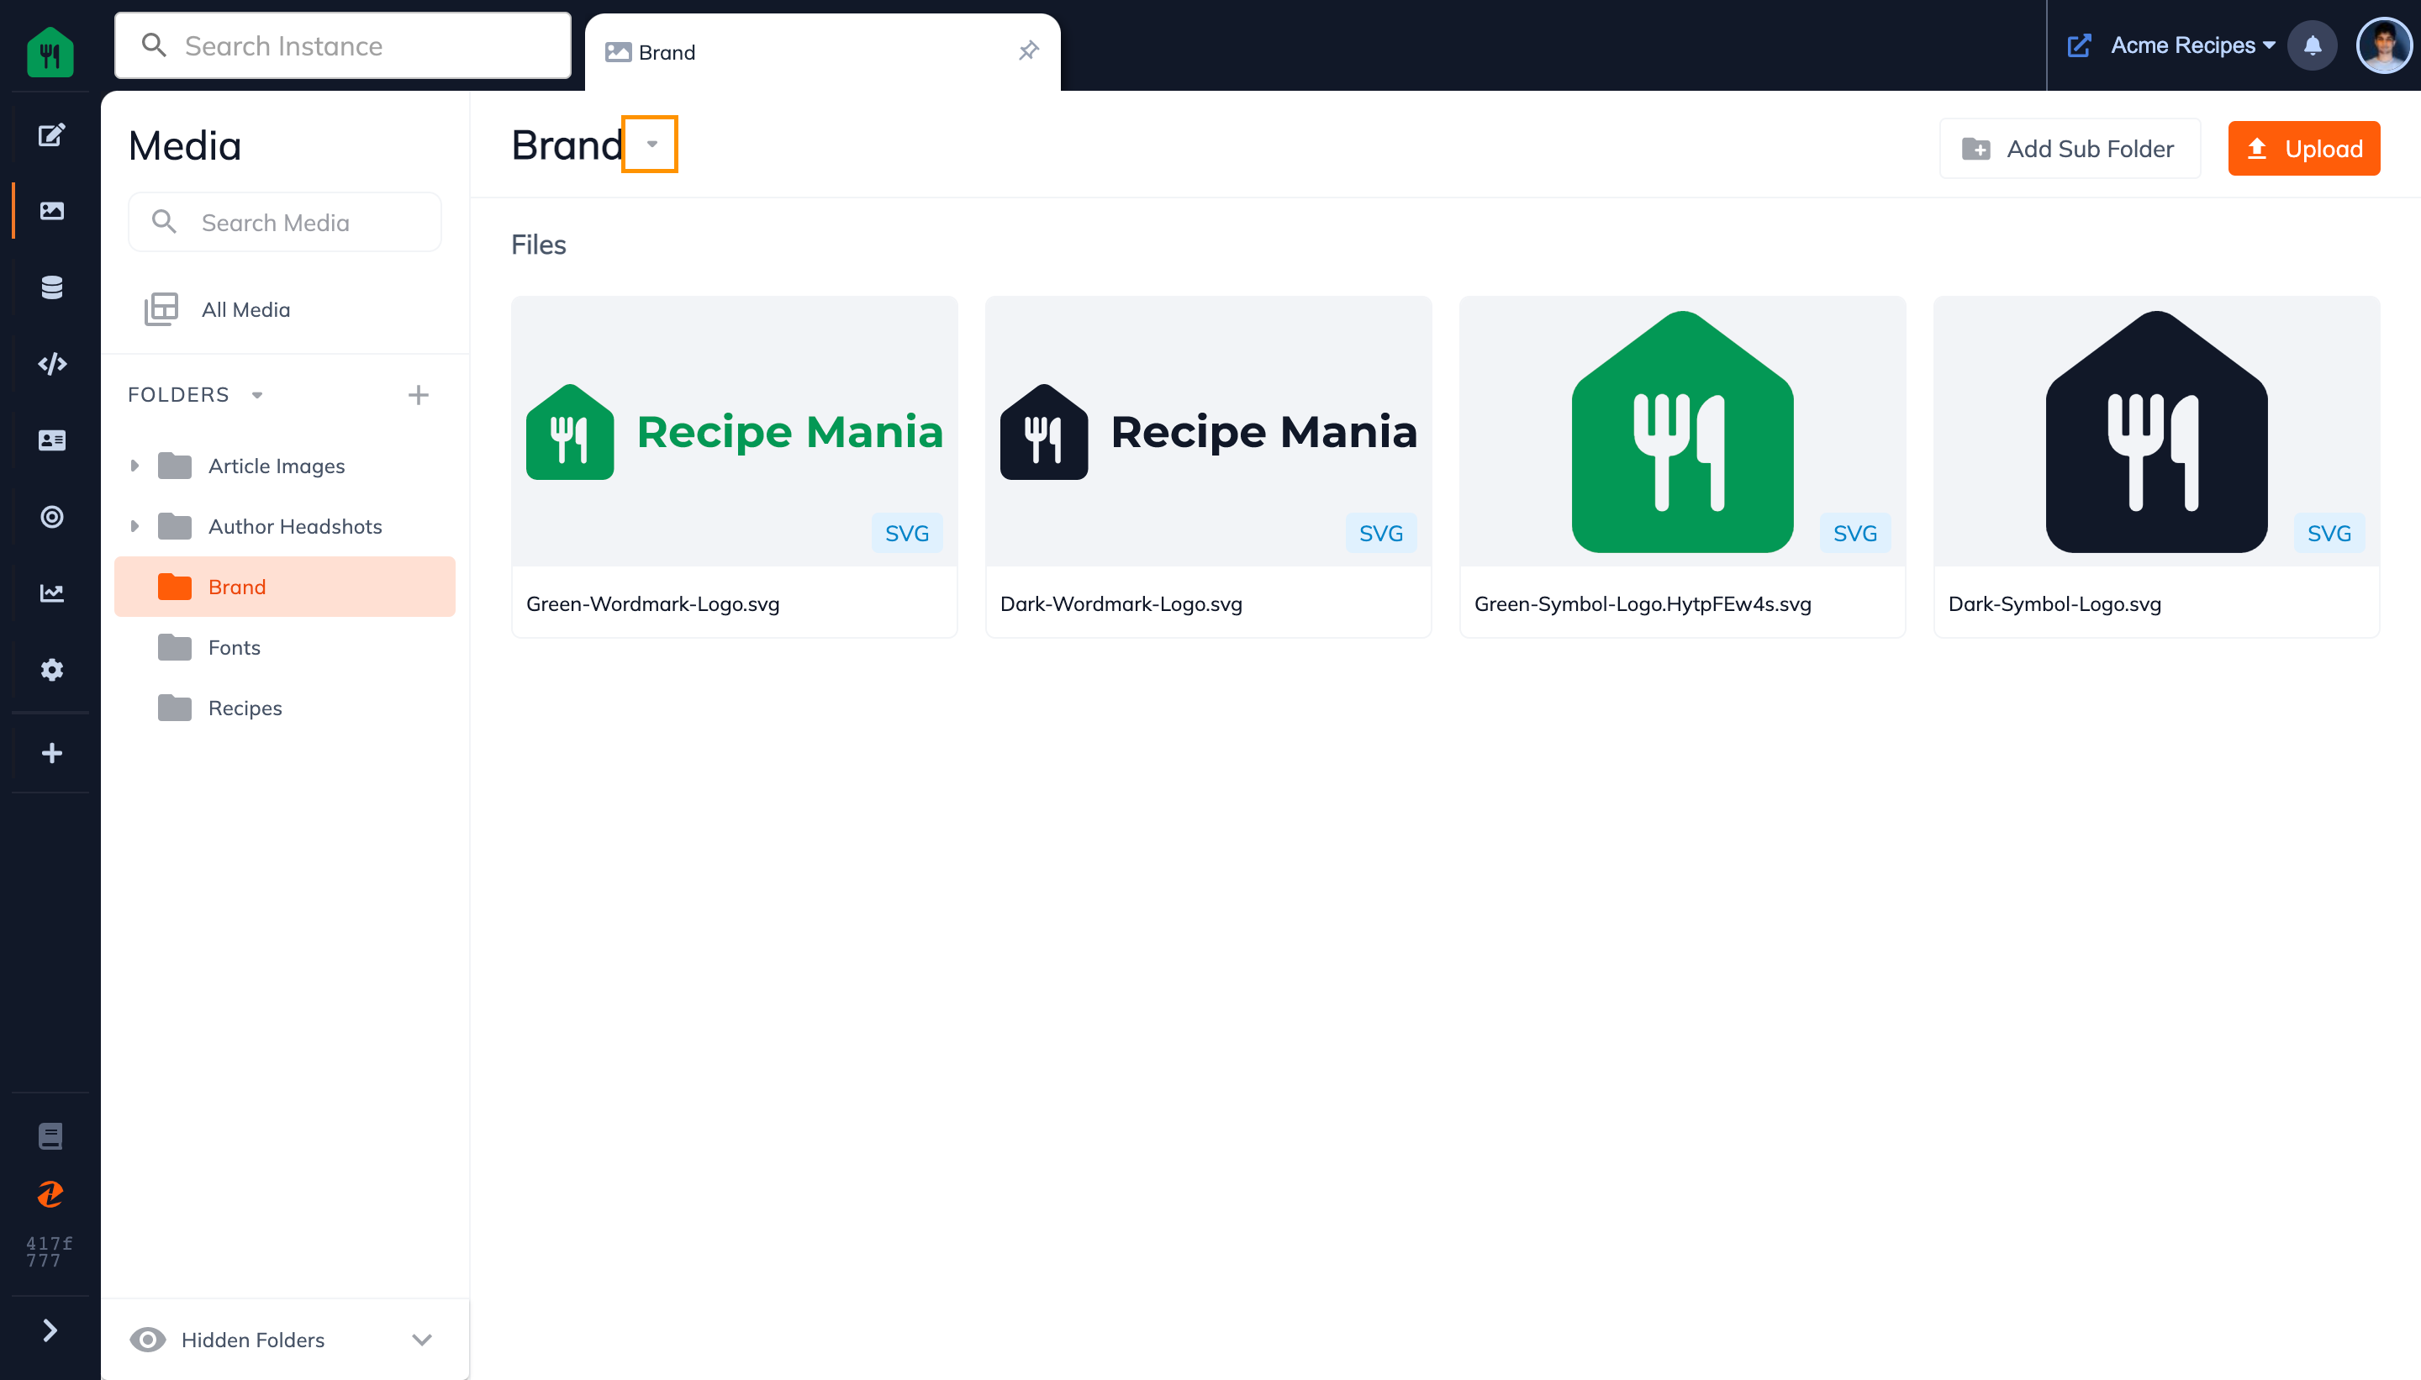Click the Brand folder options dropdown arrow
Screen dimensions: 2421x1380
pos(651,145)
